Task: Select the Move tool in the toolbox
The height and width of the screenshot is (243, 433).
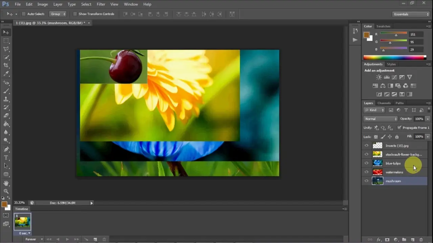Action: click(6, 32)
